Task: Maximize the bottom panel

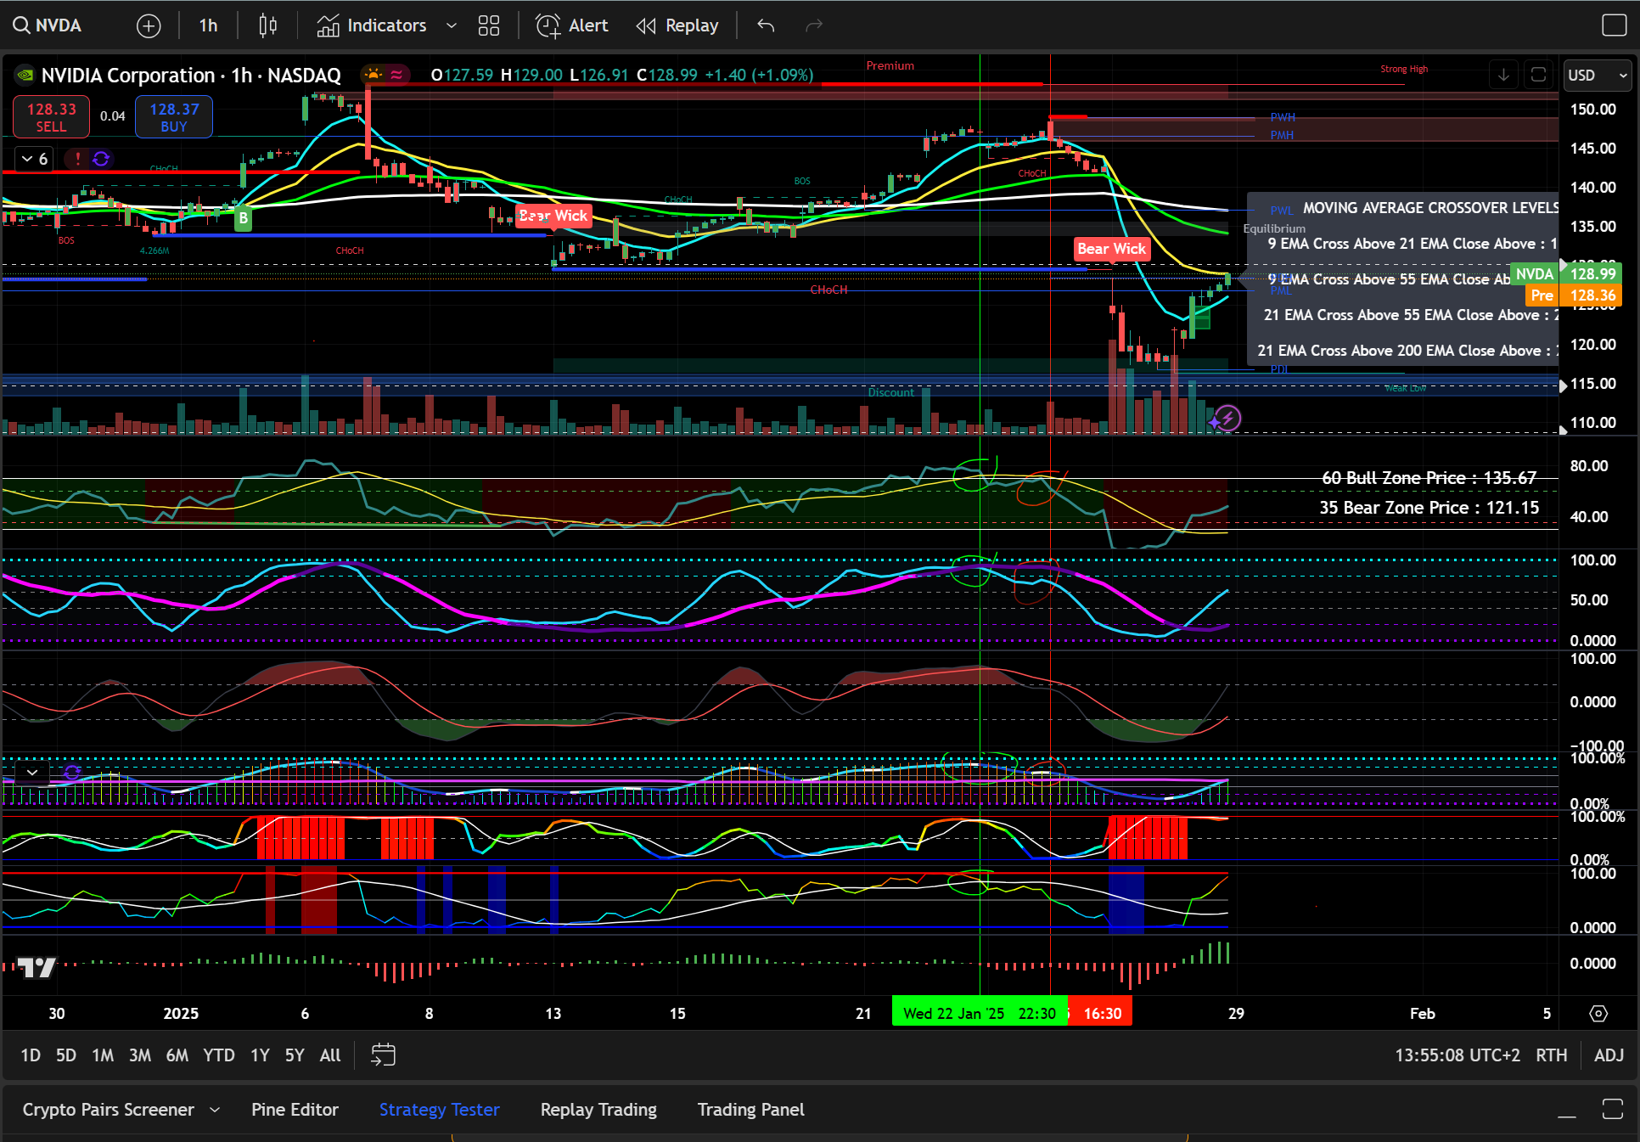Action: pos(1613,1109)
